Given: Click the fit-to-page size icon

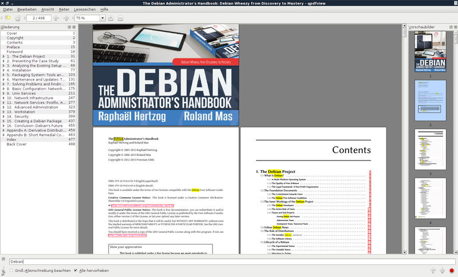Looking at the screenshot, I should [x=110, y=18].
